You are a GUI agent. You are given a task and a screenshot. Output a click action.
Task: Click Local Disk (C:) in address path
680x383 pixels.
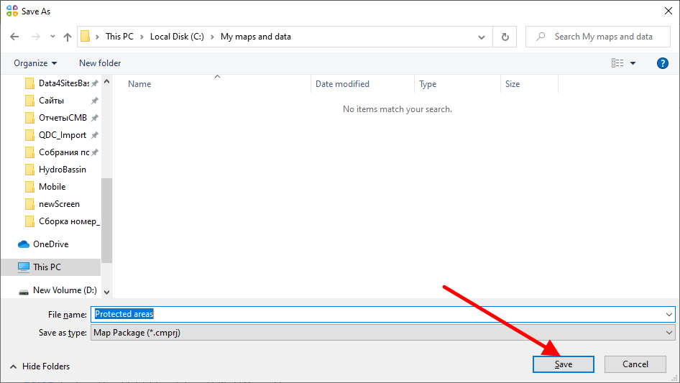[177, 37]
